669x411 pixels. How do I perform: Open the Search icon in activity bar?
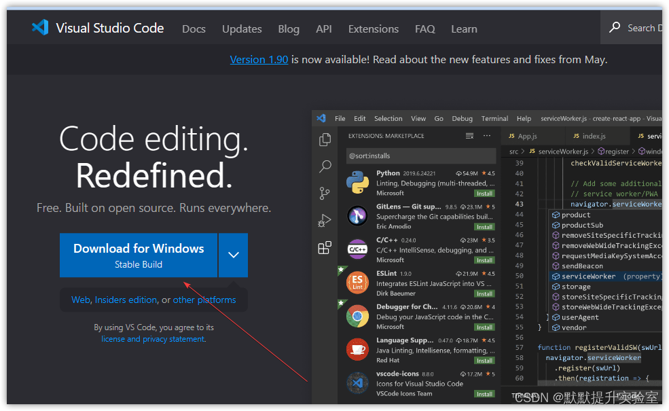(325, 166)
